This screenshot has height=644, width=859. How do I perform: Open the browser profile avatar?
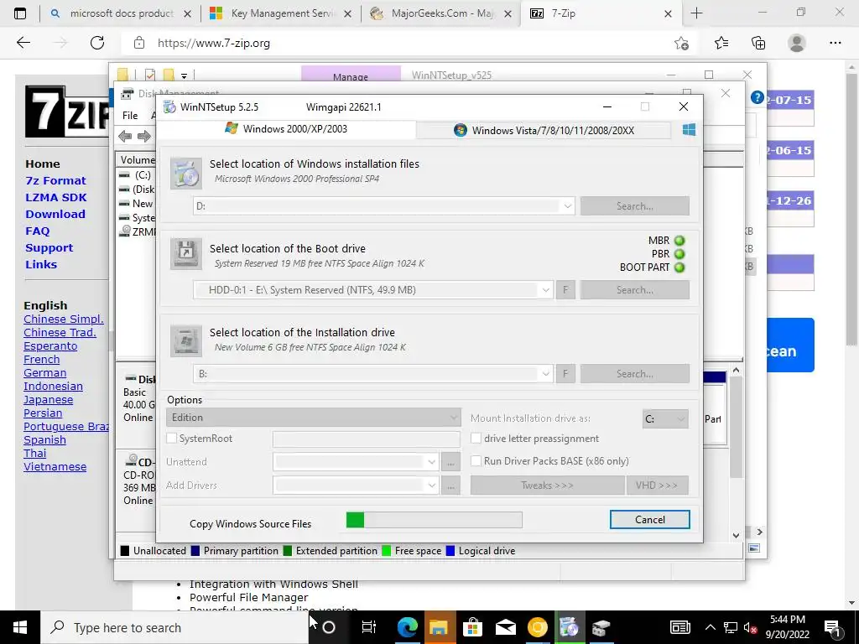(797, 43)
